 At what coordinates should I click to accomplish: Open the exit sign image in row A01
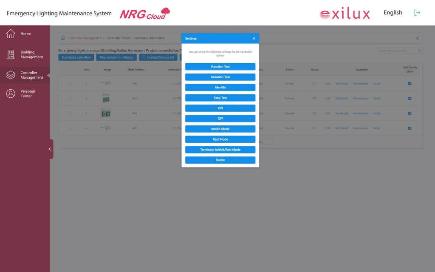pyautogui.click(x=106, y=98)
